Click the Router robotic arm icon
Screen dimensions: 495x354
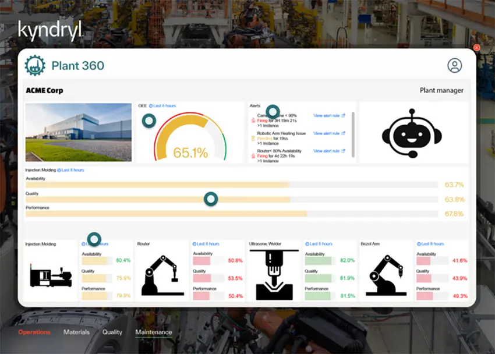click(x=162, y=275)
